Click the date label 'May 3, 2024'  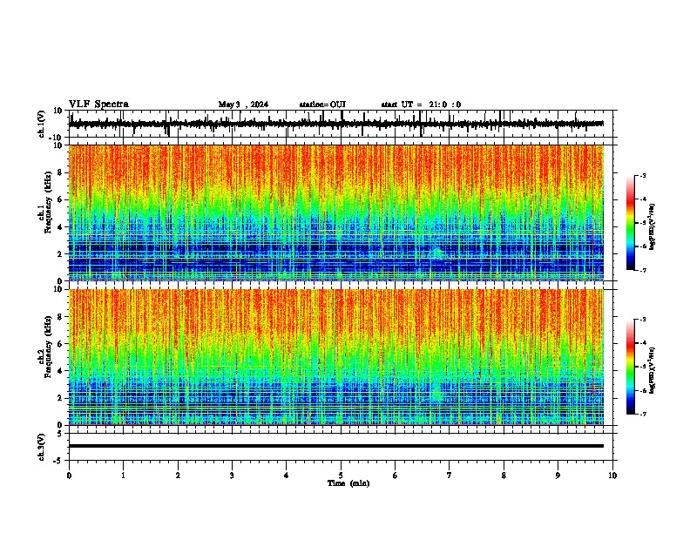[243, 105]
